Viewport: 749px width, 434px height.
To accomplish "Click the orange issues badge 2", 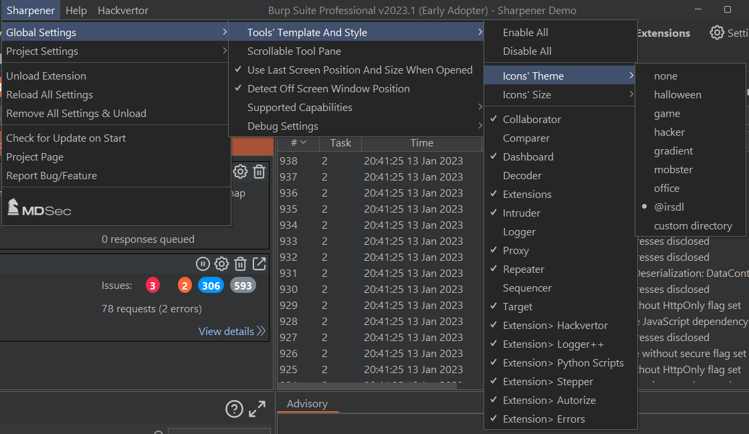I will pyautogui.click(x=185, y=286).
